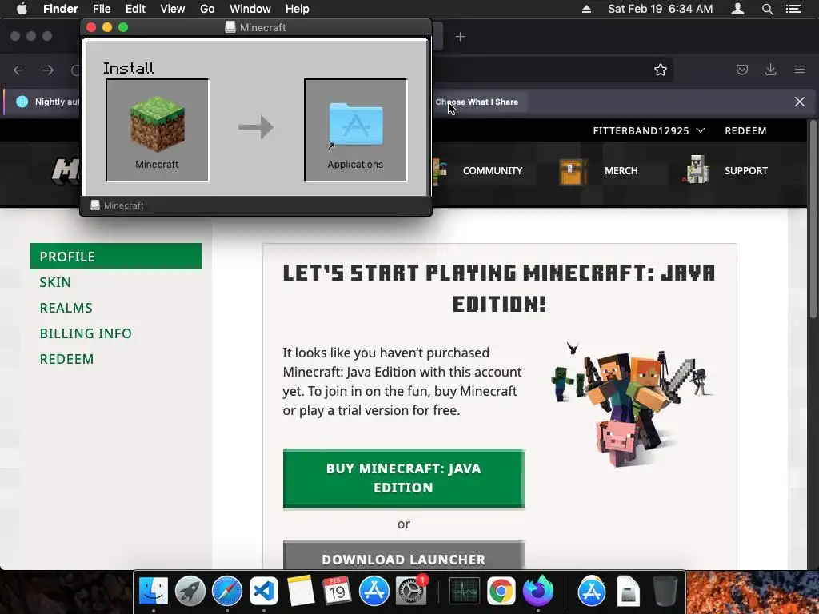Viewport: 819px width, 614px height.
Task: Launch Safari from the Dock
Action: click(x=226, y=591)
